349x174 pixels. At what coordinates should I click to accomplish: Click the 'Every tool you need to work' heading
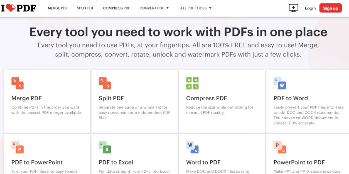coord(178,32)
